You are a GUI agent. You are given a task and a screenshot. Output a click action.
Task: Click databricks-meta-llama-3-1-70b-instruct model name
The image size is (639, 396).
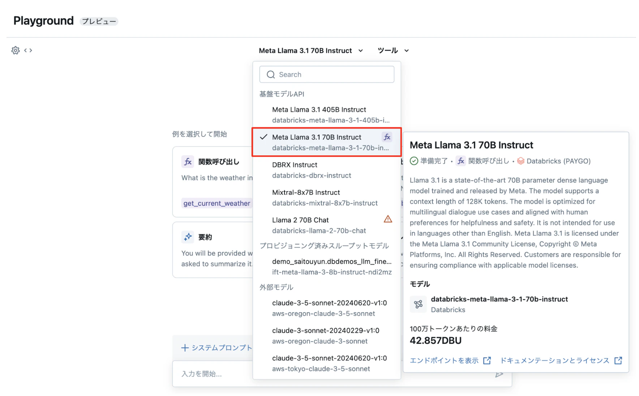(499, 299)
